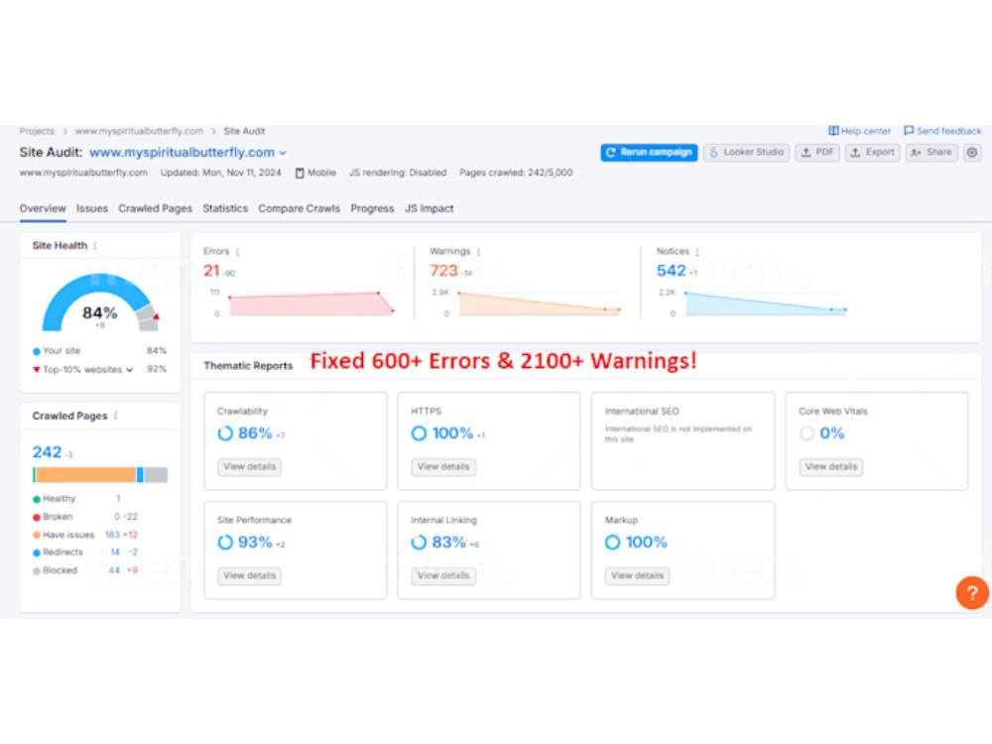The height and width of the screenshot is (744, 992).
Task: Click the Mobile device icon
Action: click(x=300, y=173)
